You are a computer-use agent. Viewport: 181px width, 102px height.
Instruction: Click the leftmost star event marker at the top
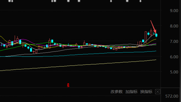[x=10, y=1]
